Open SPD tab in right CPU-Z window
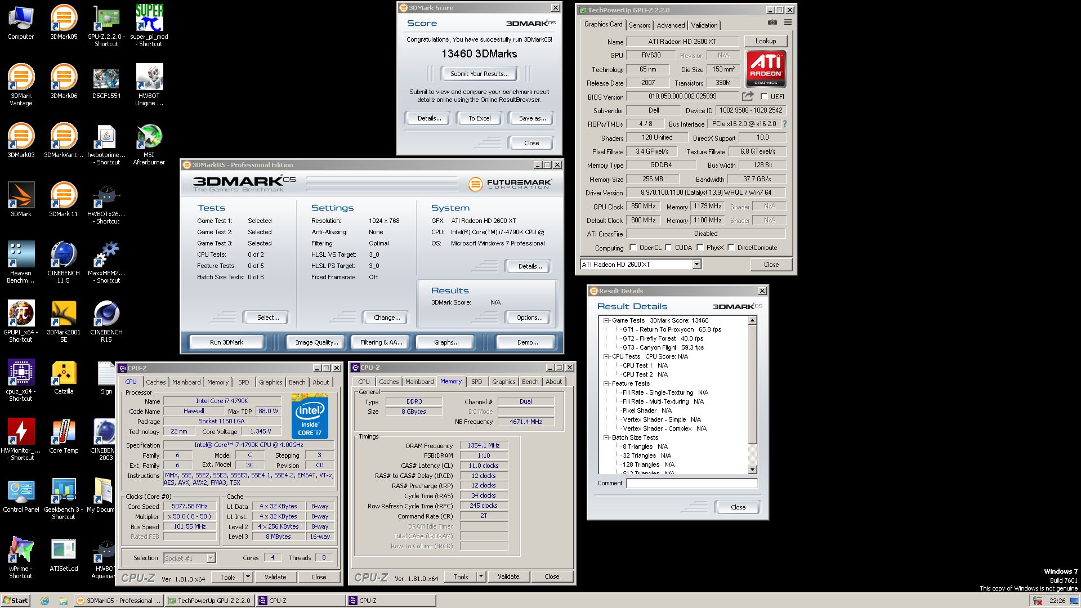The height and width of the screenshot is (608, 1081). click(477, 382)
